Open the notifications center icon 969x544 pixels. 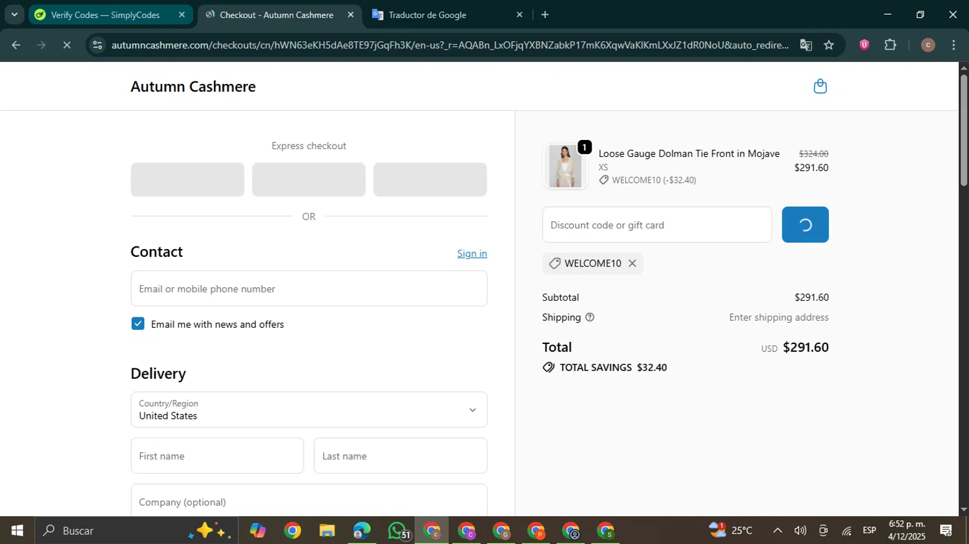pyautogui.click(x=946, y=530)
